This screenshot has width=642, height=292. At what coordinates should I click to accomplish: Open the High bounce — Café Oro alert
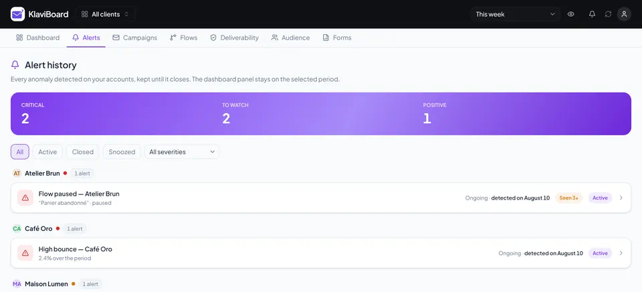point(320,253)
